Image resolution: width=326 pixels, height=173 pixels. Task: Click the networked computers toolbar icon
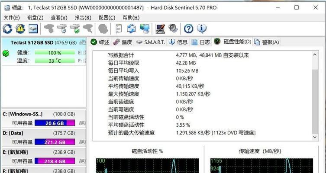[145, 29]
